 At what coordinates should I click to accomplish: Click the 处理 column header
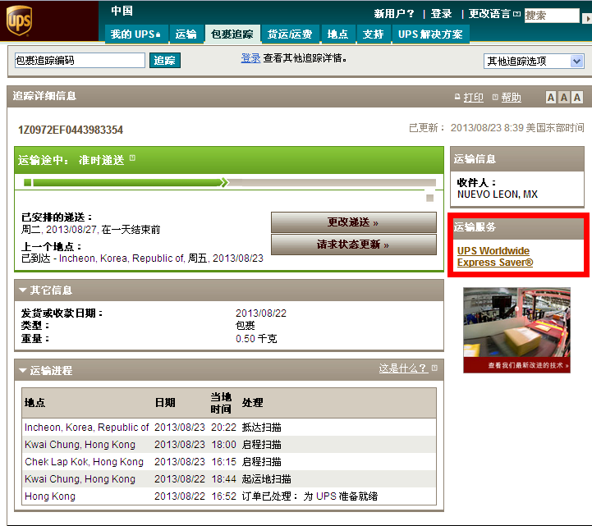[253, 403]
